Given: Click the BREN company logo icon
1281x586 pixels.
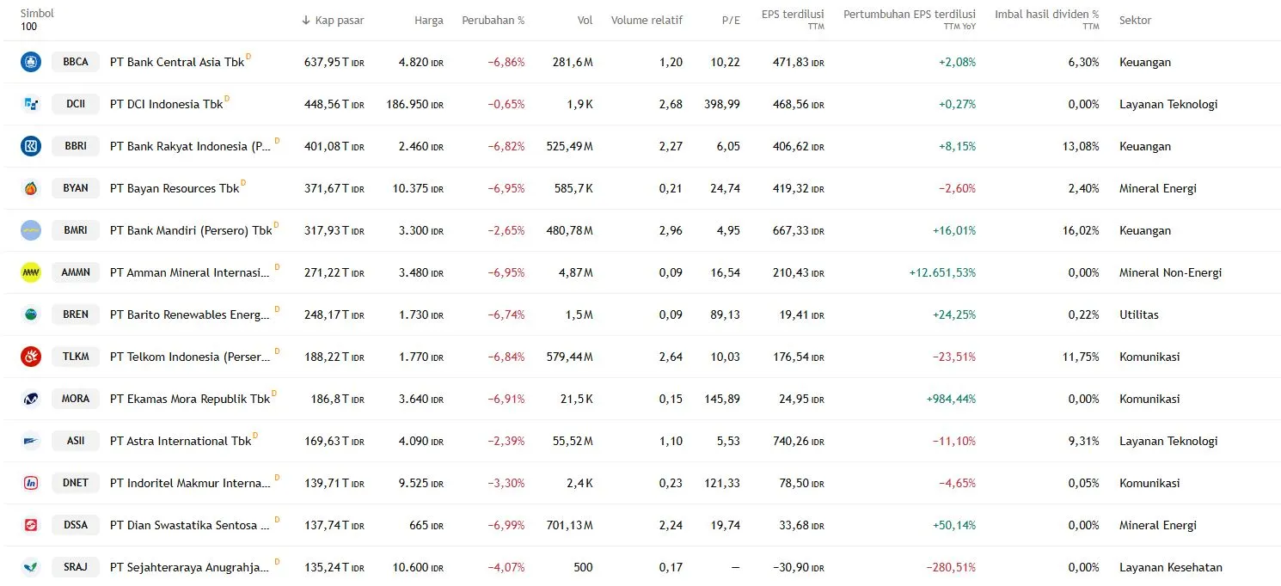Looking at the screenshot, I should [31, 314].
